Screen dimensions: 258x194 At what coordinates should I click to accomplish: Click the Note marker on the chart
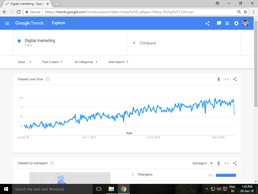(129, 133)
